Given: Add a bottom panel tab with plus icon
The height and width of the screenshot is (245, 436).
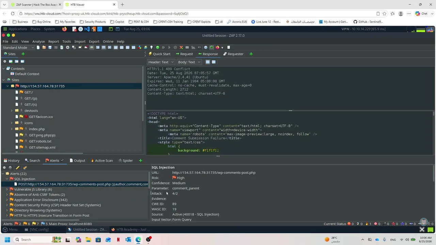Looking at the screenshot, I should 140,161.
